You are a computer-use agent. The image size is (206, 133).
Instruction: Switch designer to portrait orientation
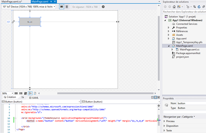tap(67, 7)
